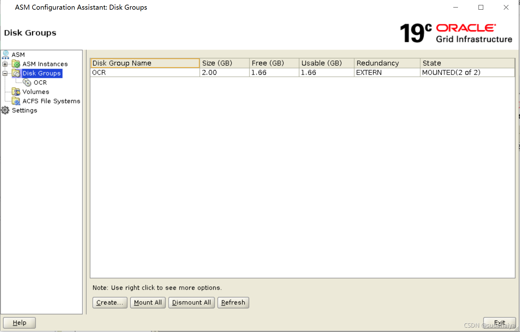Select ASM Instances in the tree
Image resolution: width=520 pixels, height=332 pixels.
click(45, 64)
